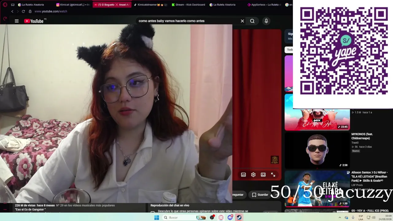Open the network tray icon
The image size is (393, 221).
pyautogui.click(x=368, y=217)
